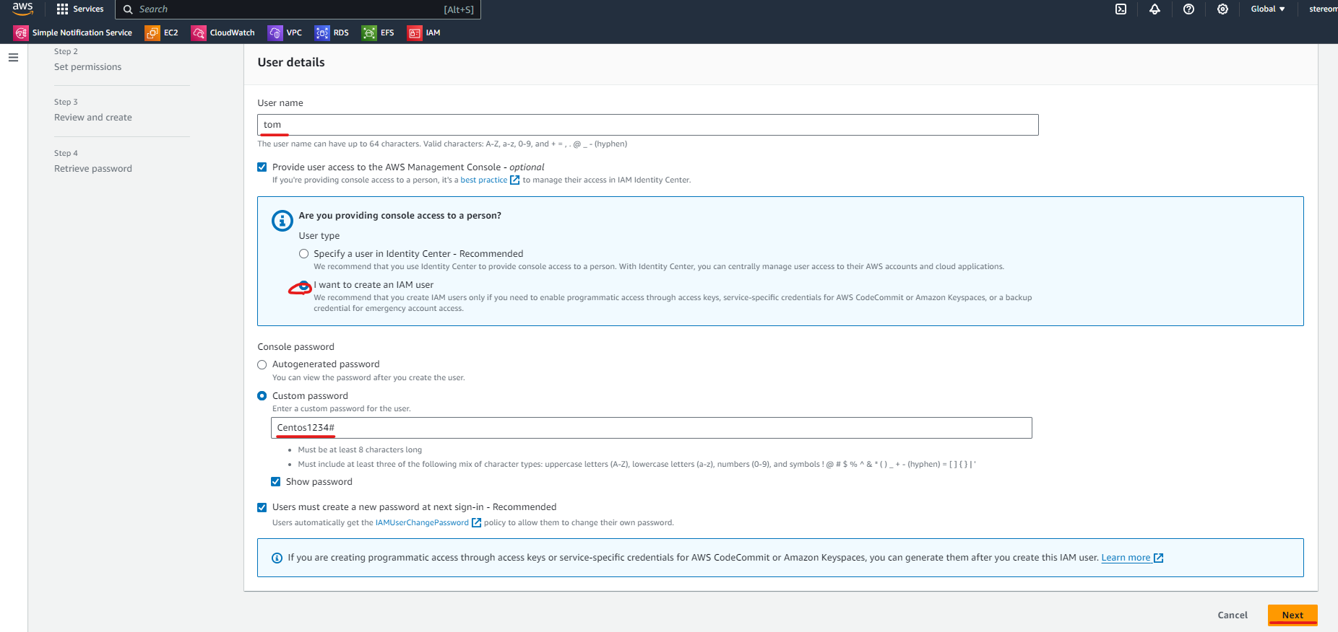Choose the Custom password option
Screen dimensions: 1338x632
[x=262, y=396]
